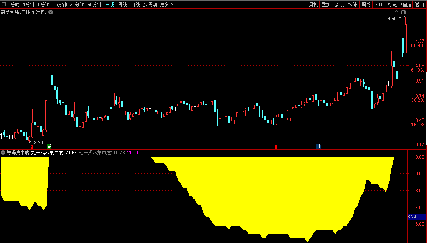427x243 pixels.
Task: Click the 嘉美包装(日线.前复权) chart title
Action: (x=24, y=12)
